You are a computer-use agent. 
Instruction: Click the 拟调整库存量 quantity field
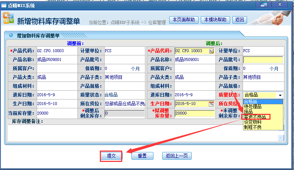coord(195,113)
